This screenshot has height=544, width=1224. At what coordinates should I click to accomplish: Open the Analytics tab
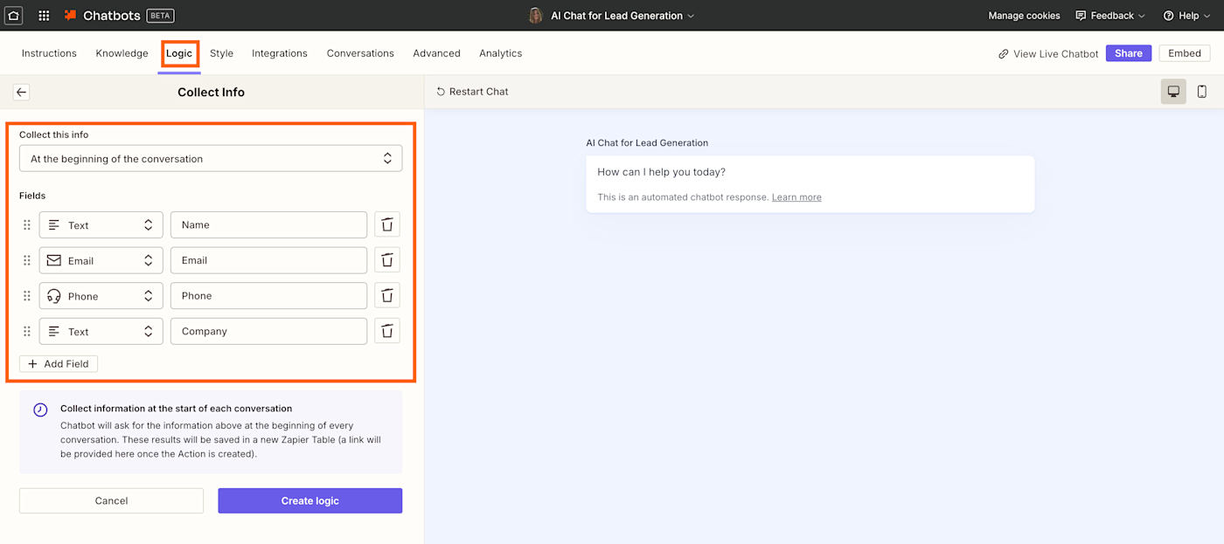coord(500,53)
